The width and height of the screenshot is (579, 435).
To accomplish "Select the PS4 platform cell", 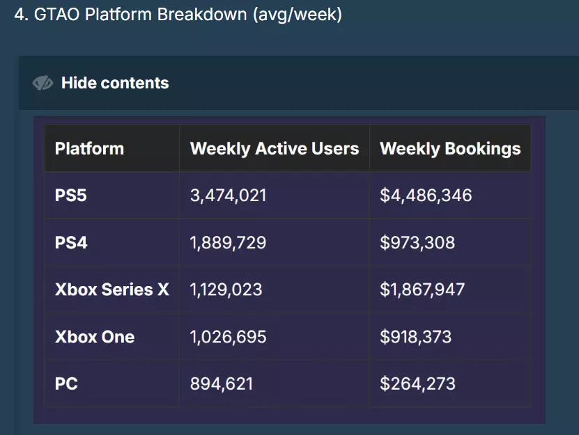I will coord(71,243).
